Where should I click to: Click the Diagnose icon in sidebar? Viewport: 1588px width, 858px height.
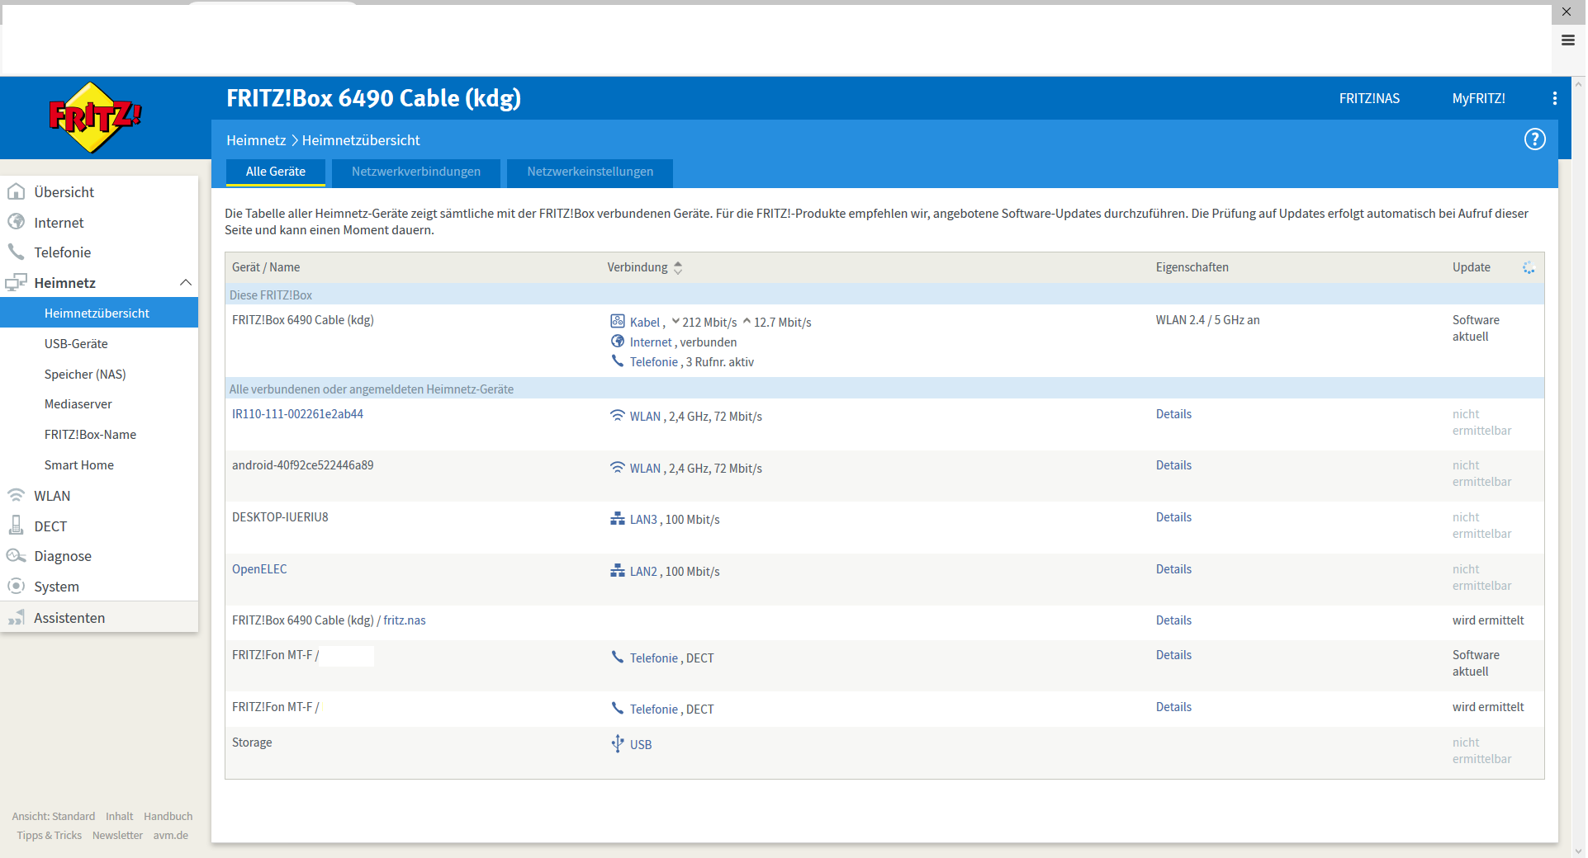16,555
